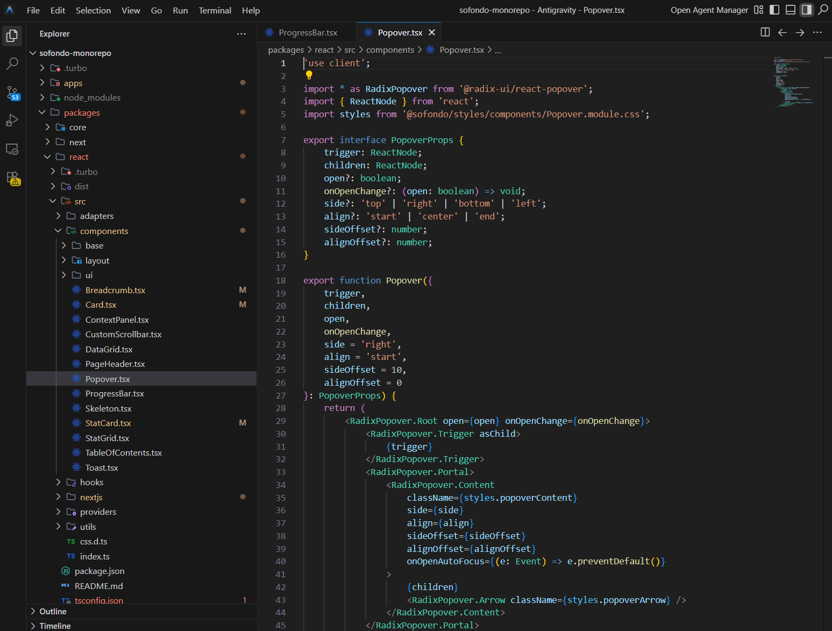Toggle the bottom panel visibility
Viewport: 832px width, 631px height.
790,10
